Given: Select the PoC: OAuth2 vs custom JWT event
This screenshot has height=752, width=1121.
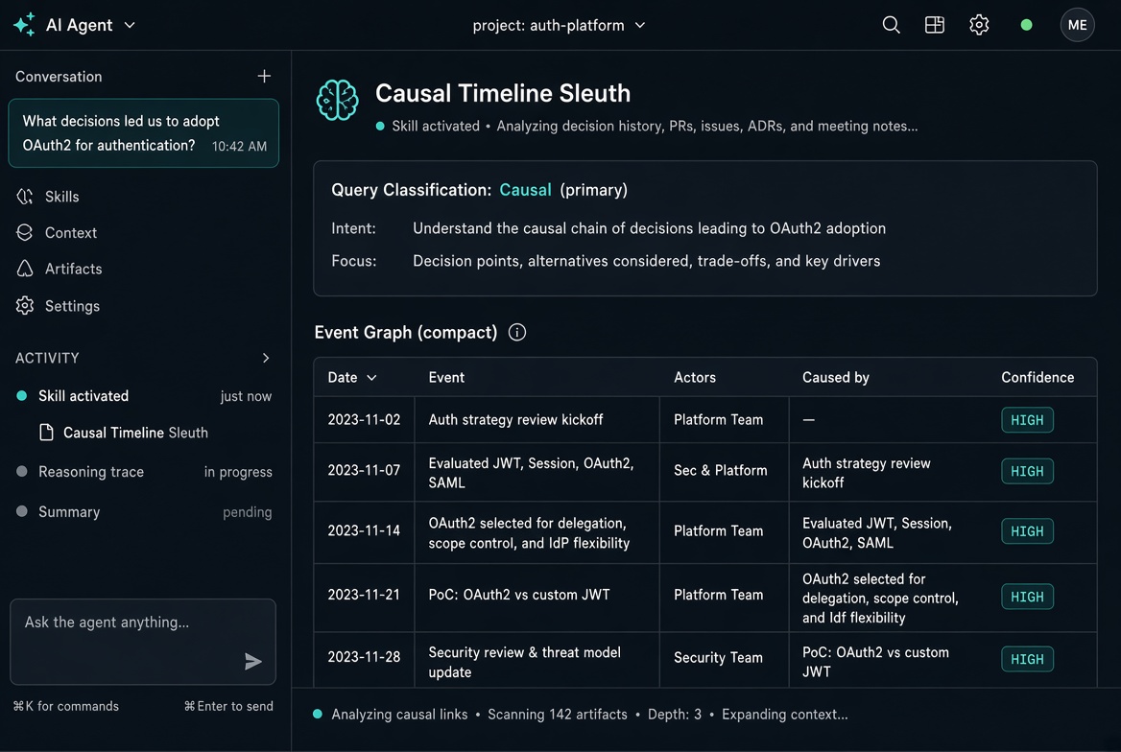Looking at the screenshot, I should pos(519,595).
